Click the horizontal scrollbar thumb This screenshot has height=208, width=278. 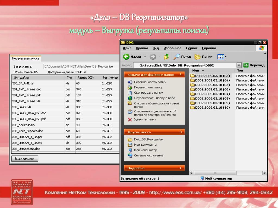pyautogui.click(x=215, y=173)
